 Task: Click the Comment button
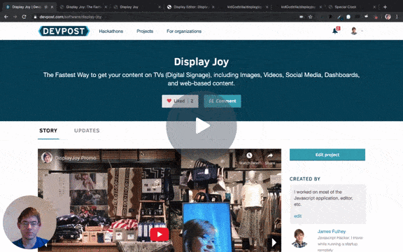(x=222, y=101)
